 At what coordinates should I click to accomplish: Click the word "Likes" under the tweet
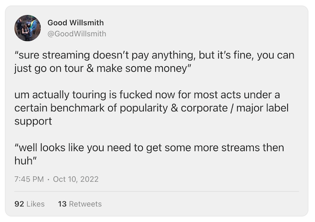point(35,204)
